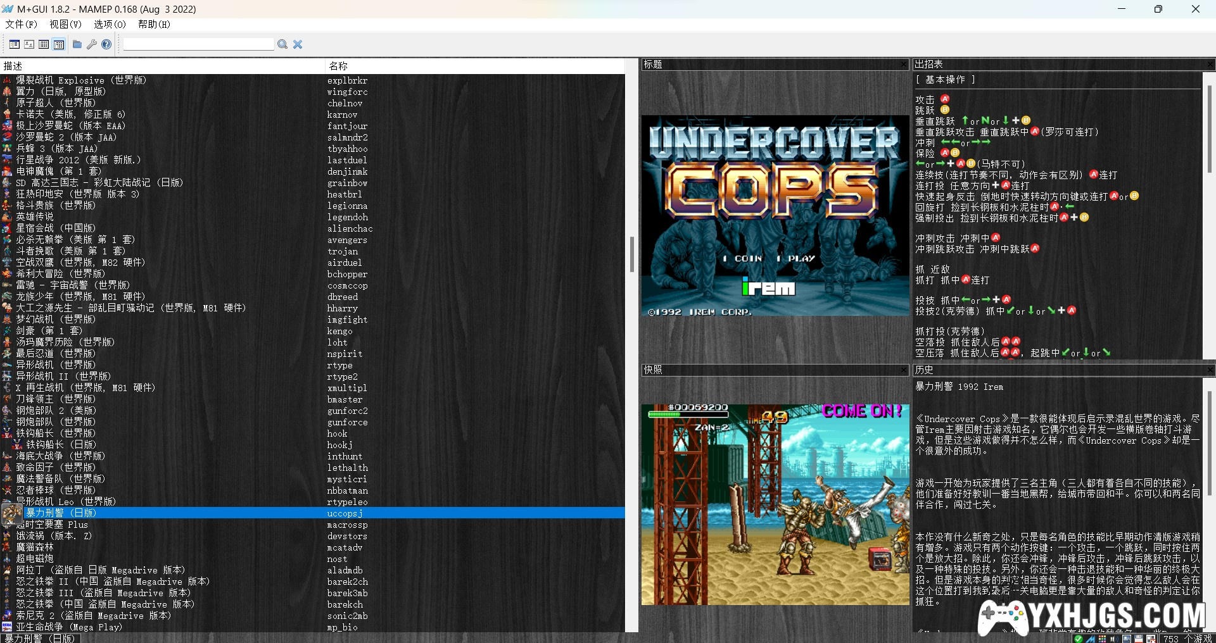Click the rtype2 name cell
Screen dimensions: 1216x643
point(343,377)
